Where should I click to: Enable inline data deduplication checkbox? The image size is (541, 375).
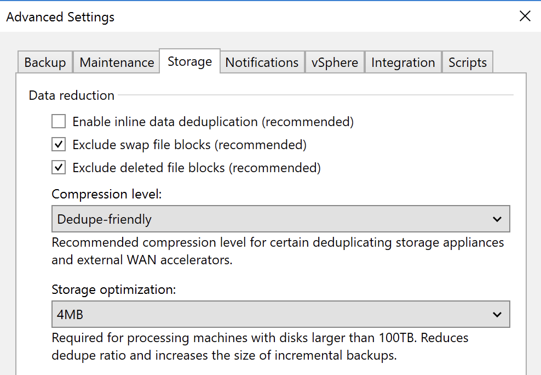point(59,122)
